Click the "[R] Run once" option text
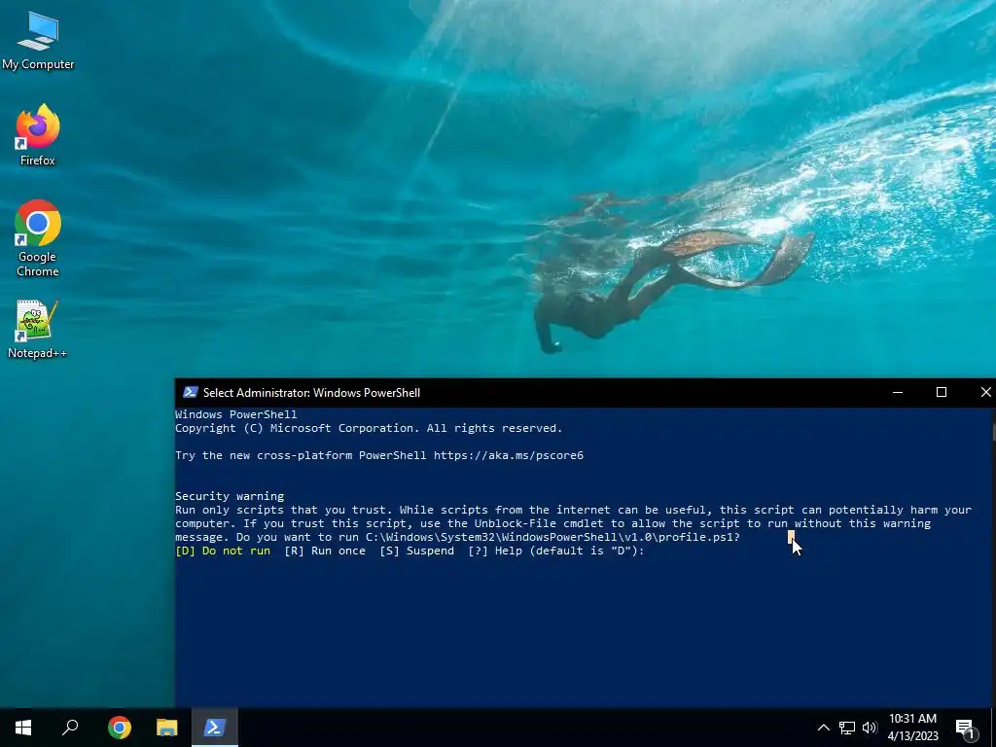Image resolution: width=996 pixels, height=747 pixels. point(325,551)
